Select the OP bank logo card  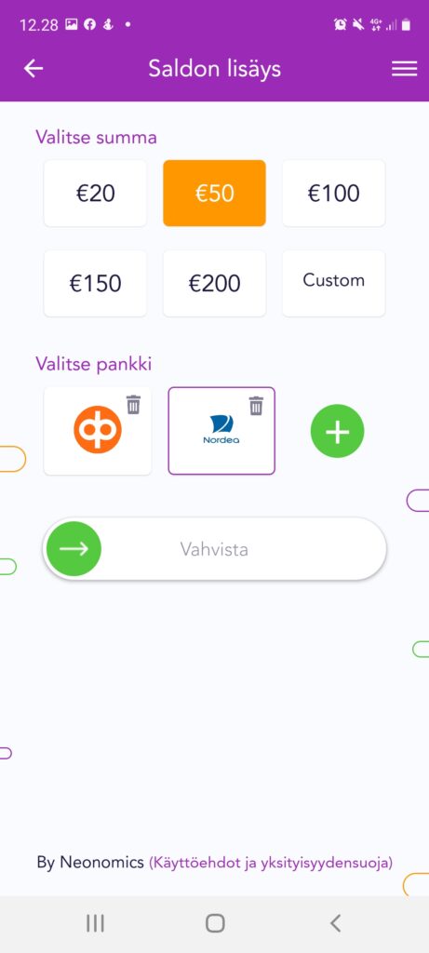tap(97, 430)
